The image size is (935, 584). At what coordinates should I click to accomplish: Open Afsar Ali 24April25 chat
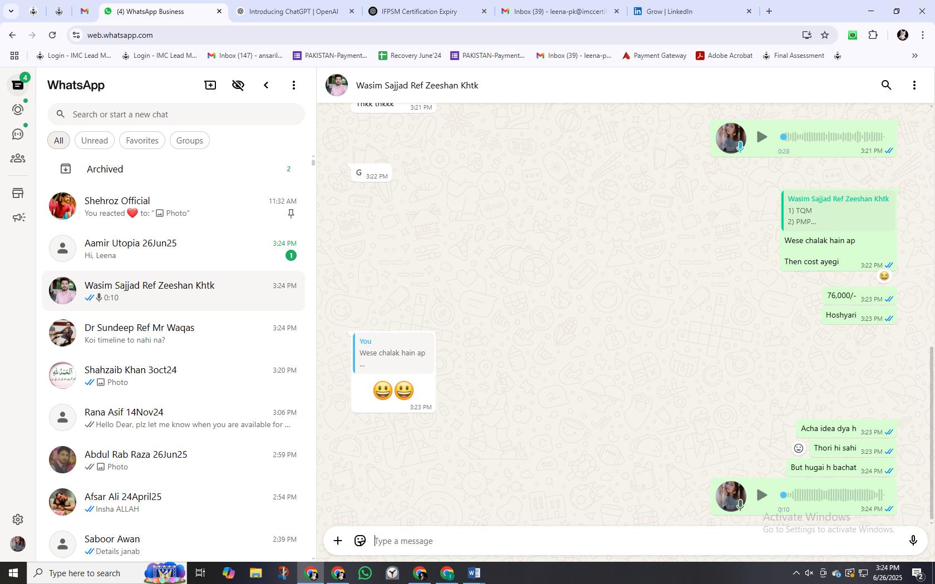[x=174, y=502]
